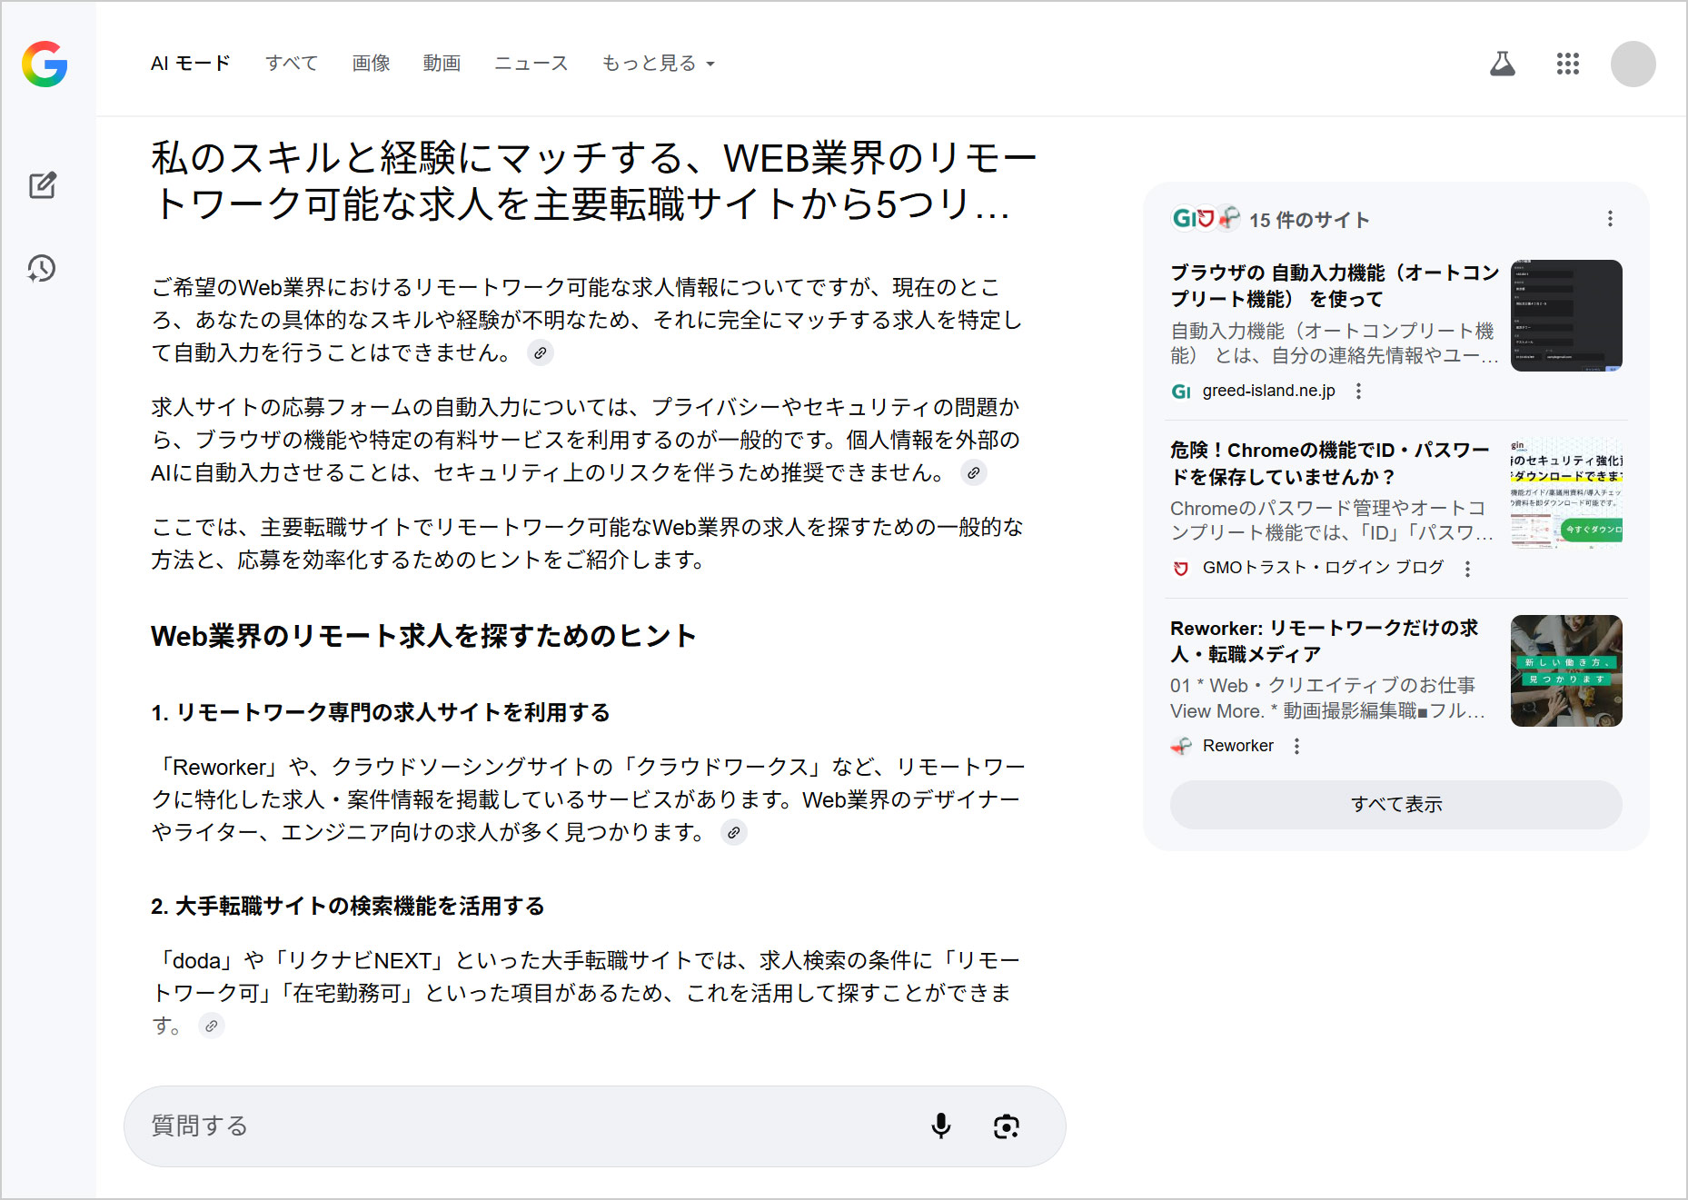
Task: Click the profile avatar
Action: tap(1633, 64)
